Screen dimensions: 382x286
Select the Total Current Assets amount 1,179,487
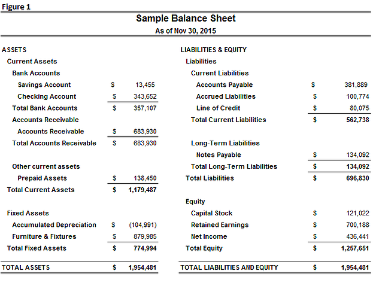[x=142, y=190]
